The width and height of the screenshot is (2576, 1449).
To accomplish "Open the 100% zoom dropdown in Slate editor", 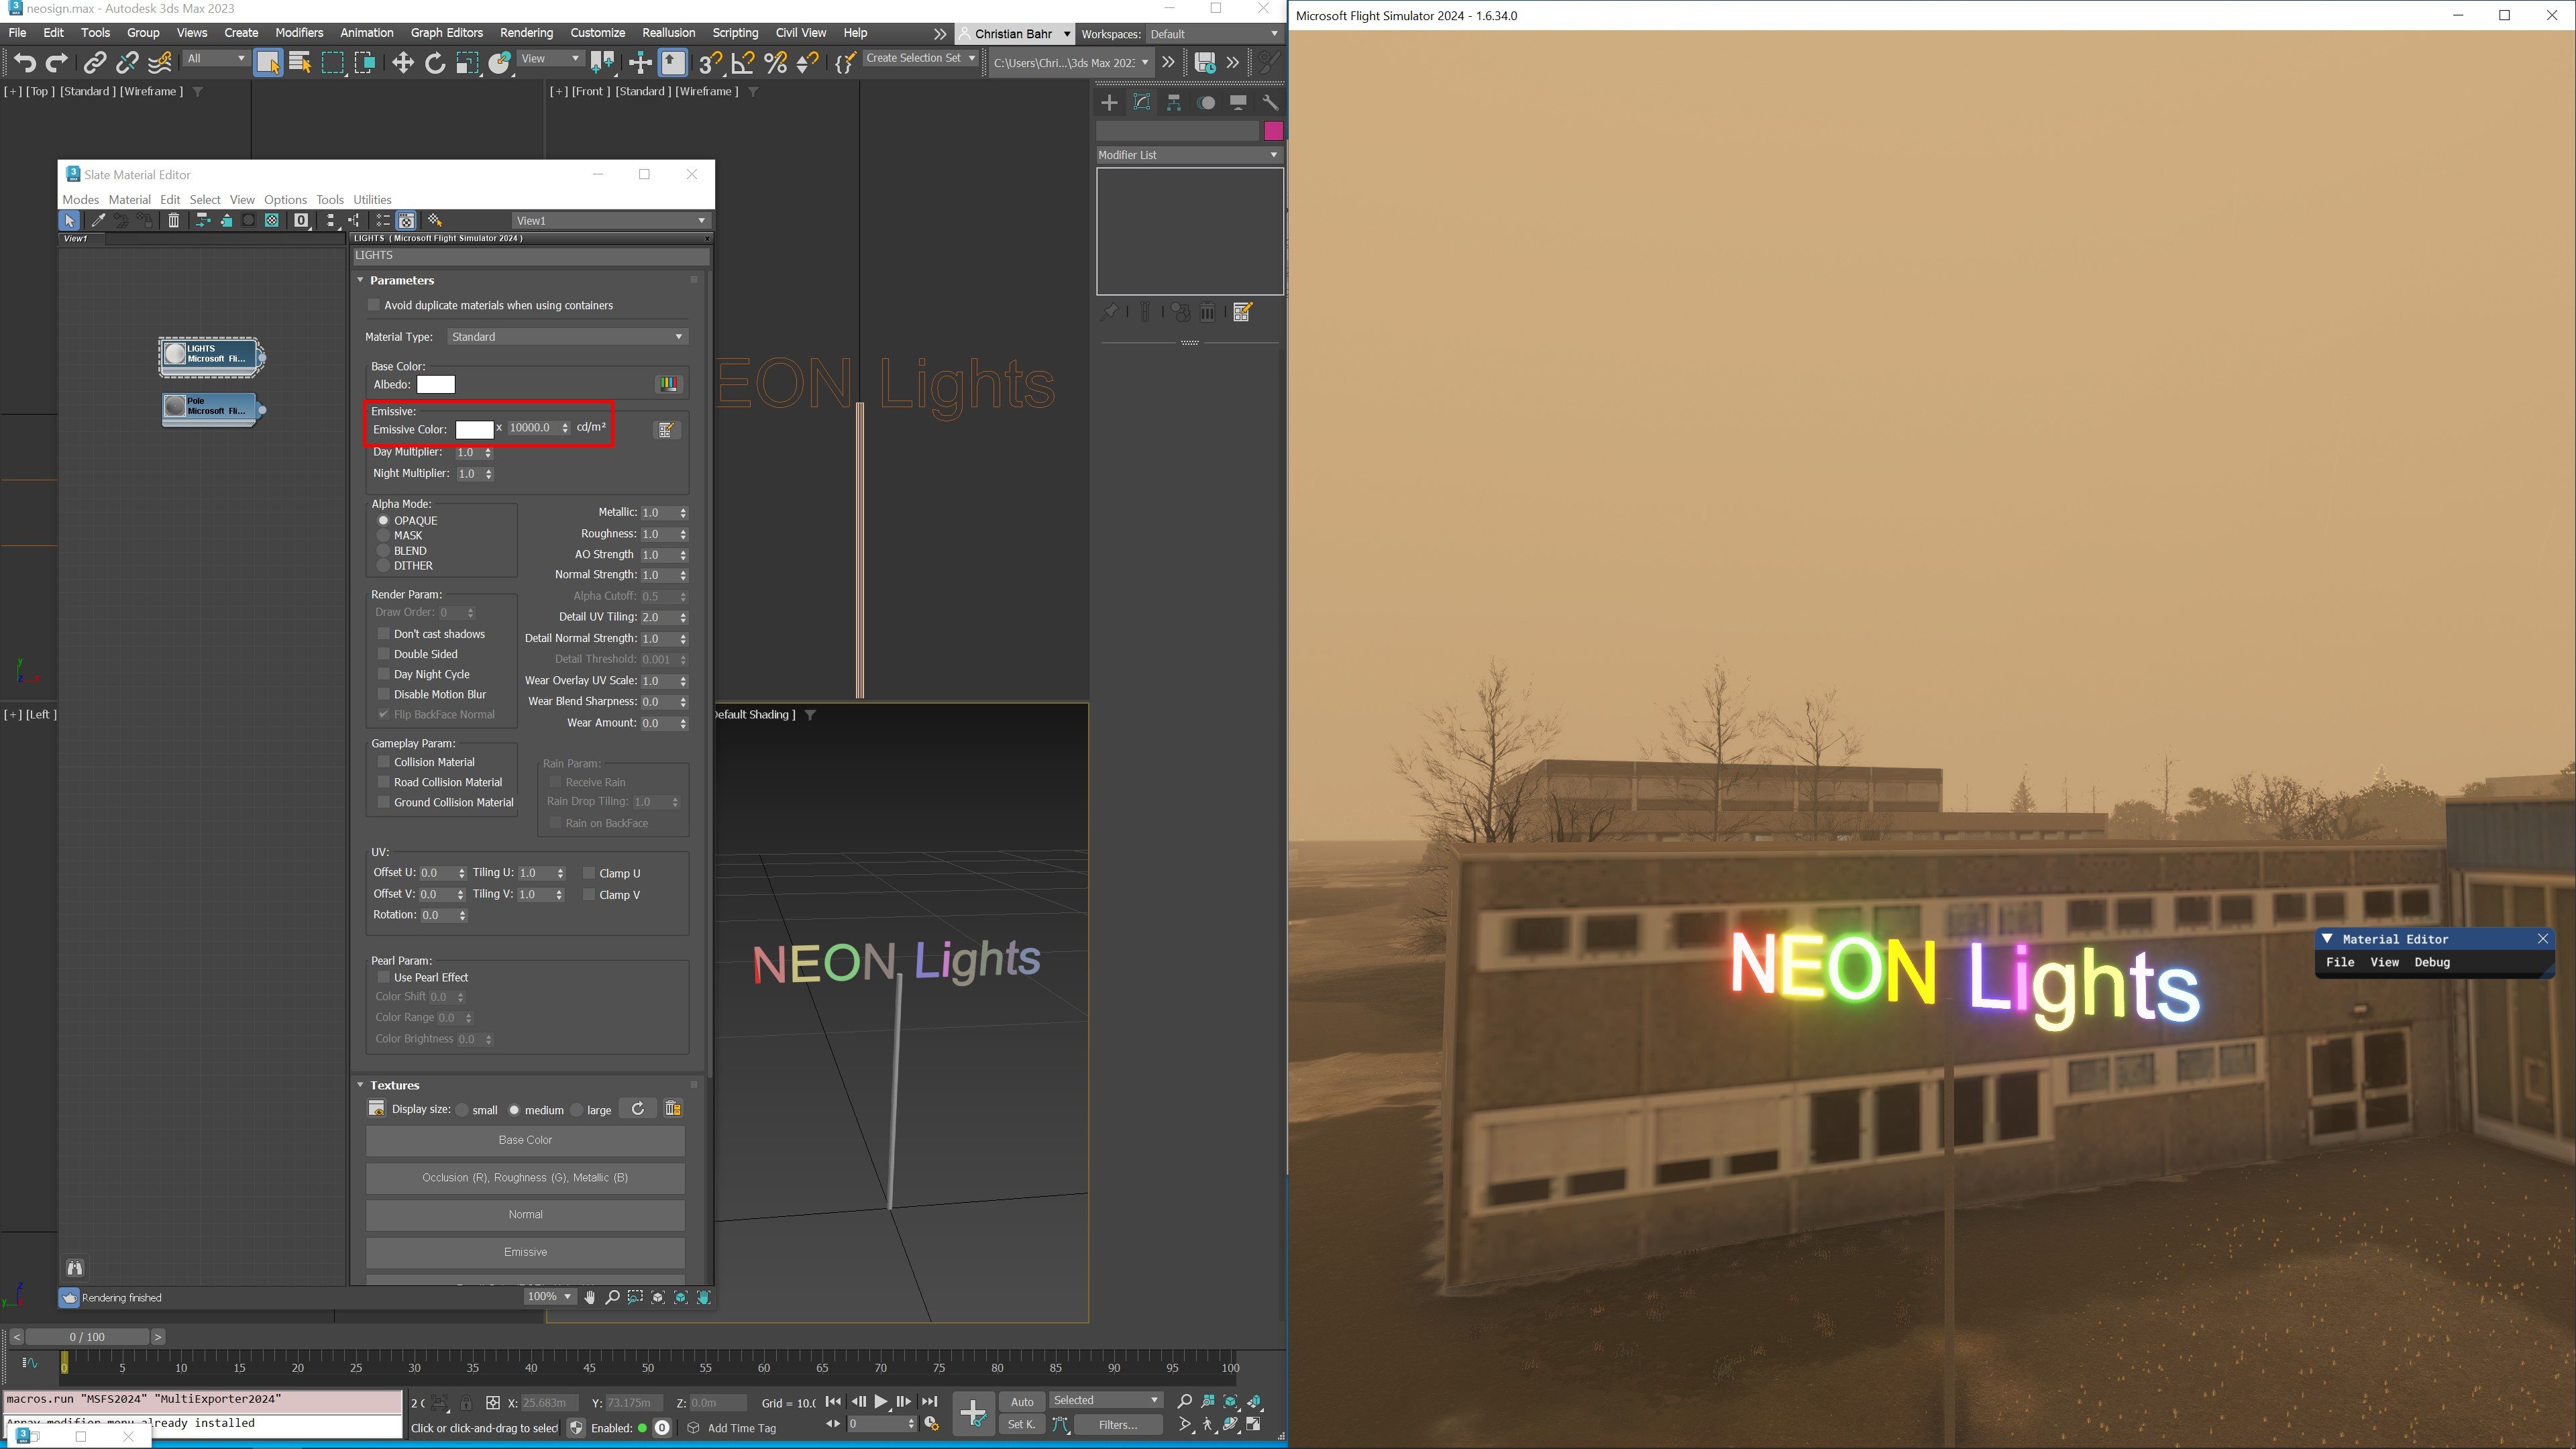I will pos(550,1296).
